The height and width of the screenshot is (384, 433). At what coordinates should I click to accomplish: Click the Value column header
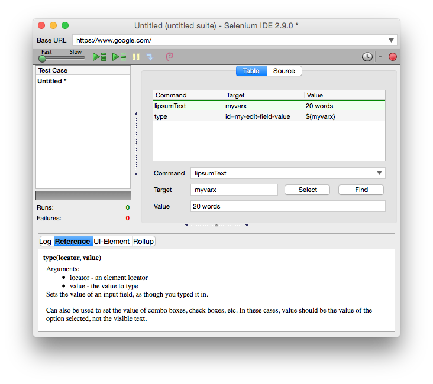click(345, 95)
